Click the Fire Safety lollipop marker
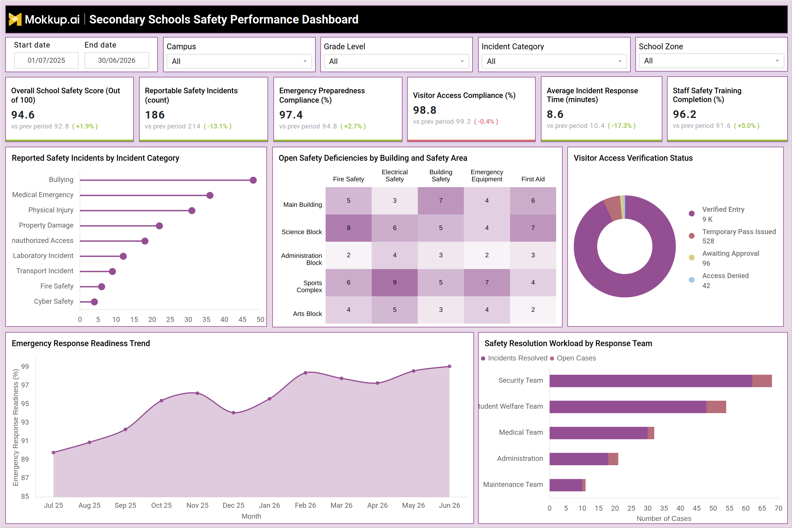 tap(102, 287)
